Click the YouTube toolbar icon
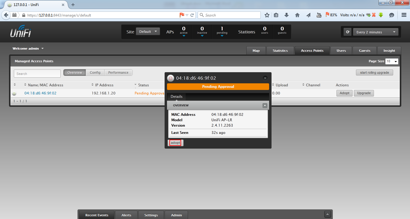Viewport: 410px width, 219px height. coord(319,15)
